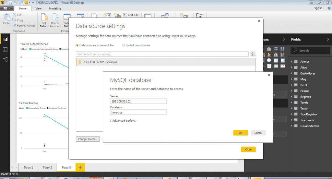Select the clustered column chart visual

269,49
